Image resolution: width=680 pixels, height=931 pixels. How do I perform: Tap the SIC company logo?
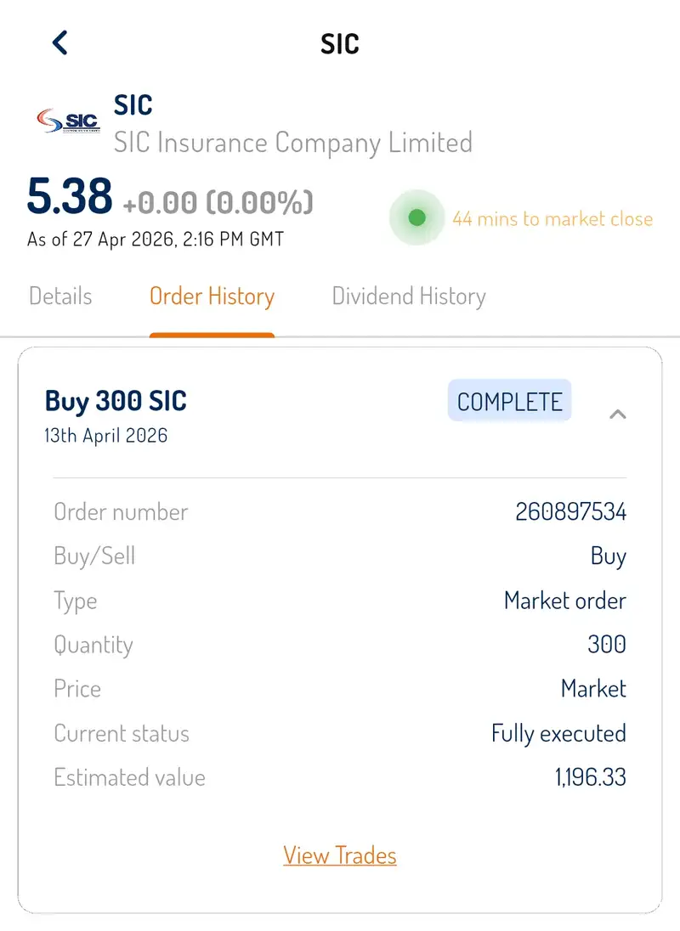click(x=68, y=121)
